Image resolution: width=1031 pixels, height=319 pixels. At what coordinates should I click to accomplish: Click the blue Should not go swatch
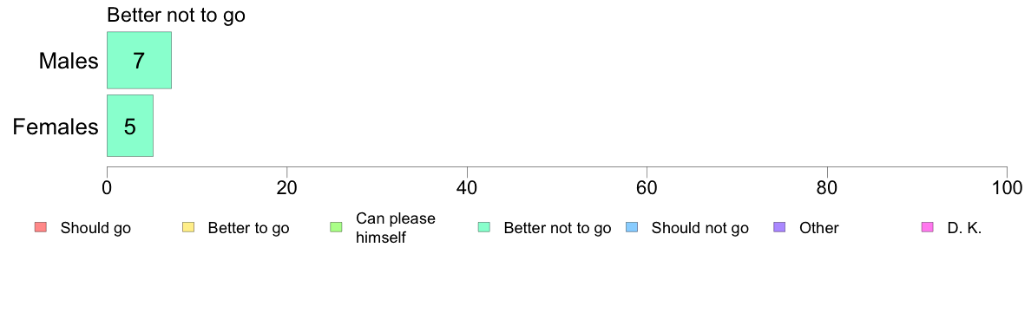point(631,228)
